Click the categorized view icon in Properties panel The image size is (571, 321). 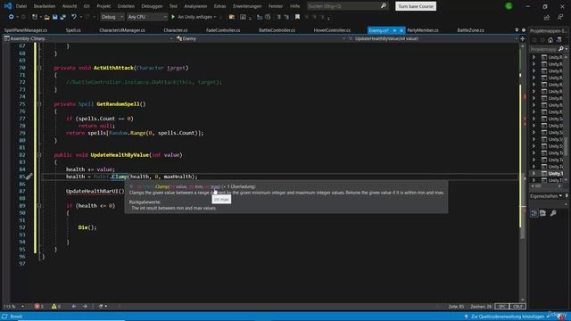coord(534,213)
